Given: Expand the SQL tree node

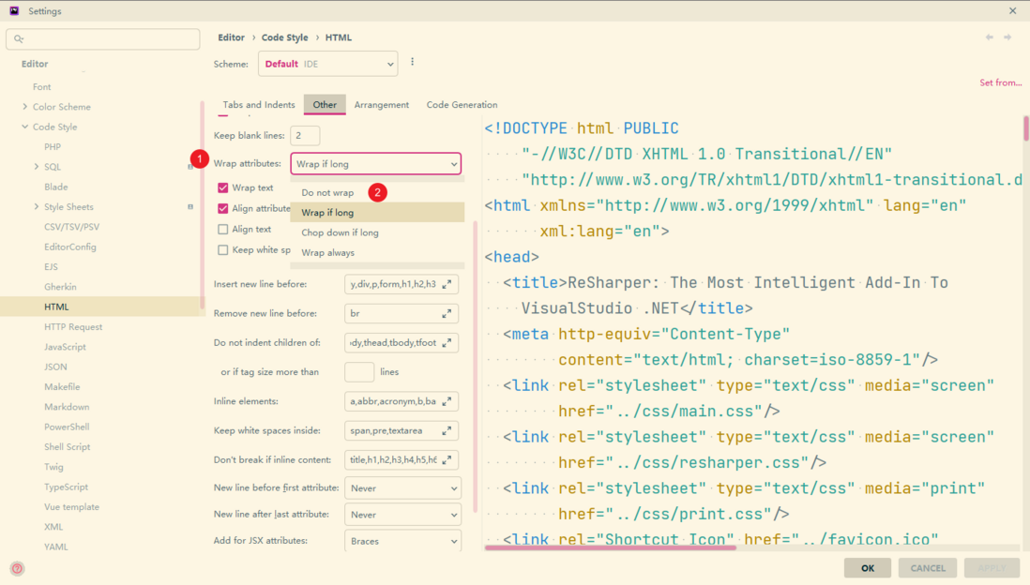Looking at the screenshot, I should coord(37,167).
